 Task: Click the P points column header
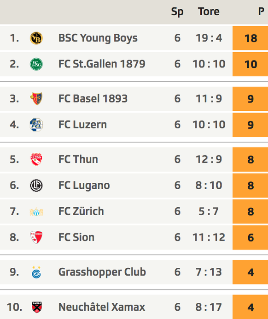(x=261, y=12)
